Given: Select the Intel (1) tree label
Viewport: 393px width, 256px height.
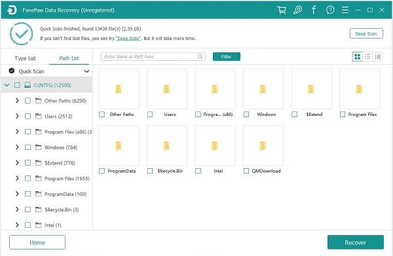Looking at the screenshot, I should [x=53, y=225].
